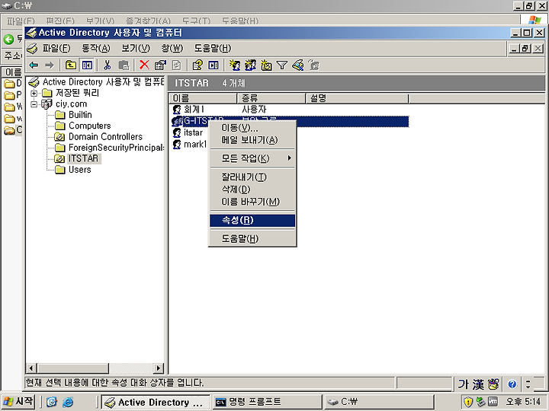This screenshot has width=549, height=411.
Task: Click the Cut scissors icon
Action: coord(108,65)
